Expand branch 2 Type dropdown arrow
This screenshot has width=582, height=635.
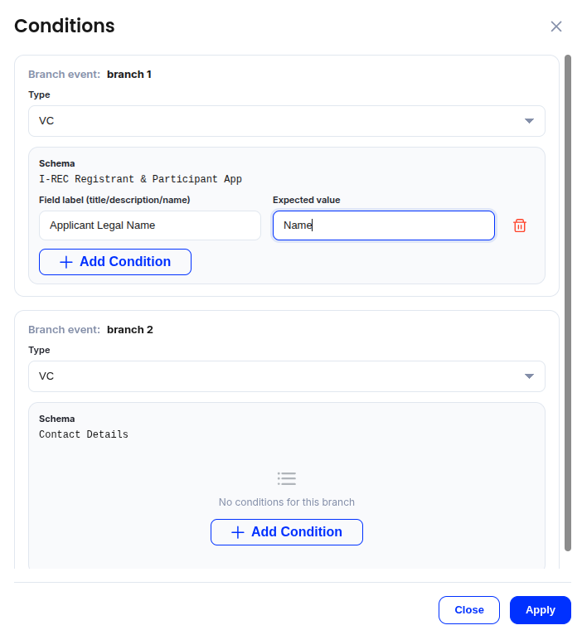(x=529, y=376)
